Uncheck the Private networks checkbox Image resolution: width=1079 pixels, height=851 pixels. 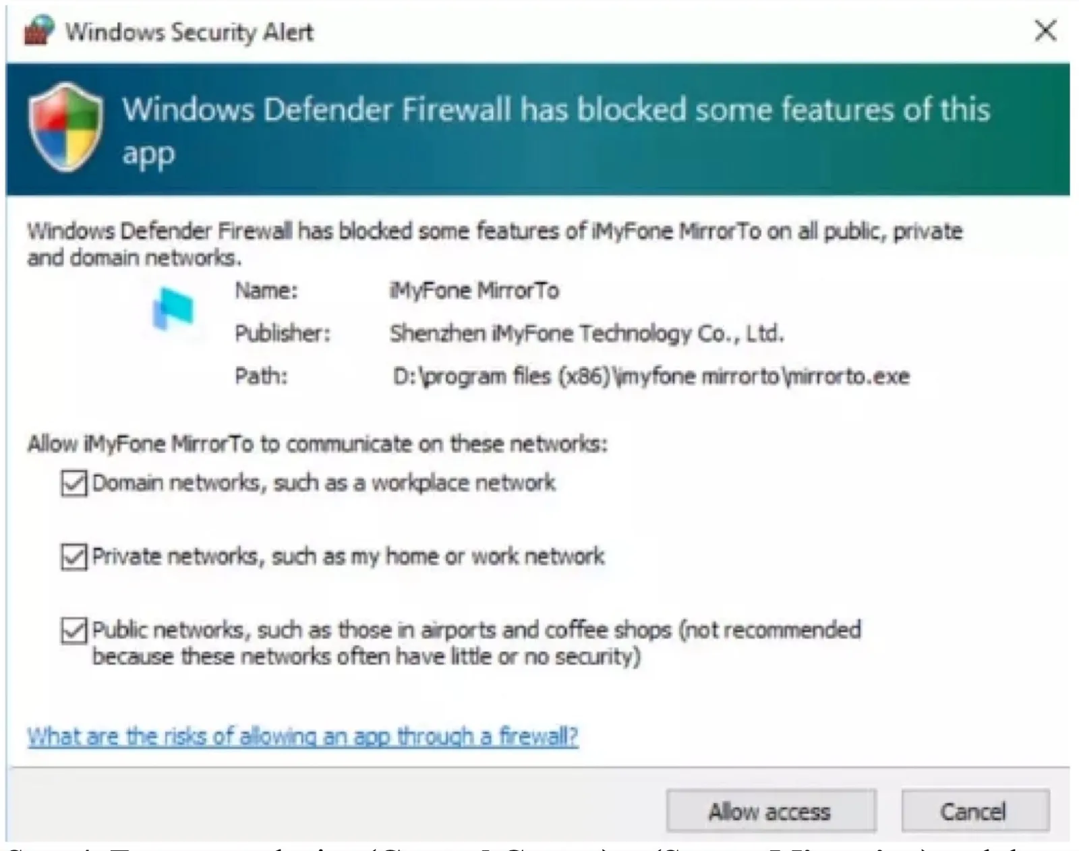click(x=74, y=557)
